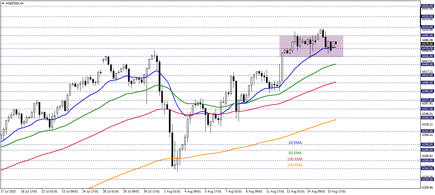
Task: Click the 6390.00 price level label
Action: click(427, 91)
